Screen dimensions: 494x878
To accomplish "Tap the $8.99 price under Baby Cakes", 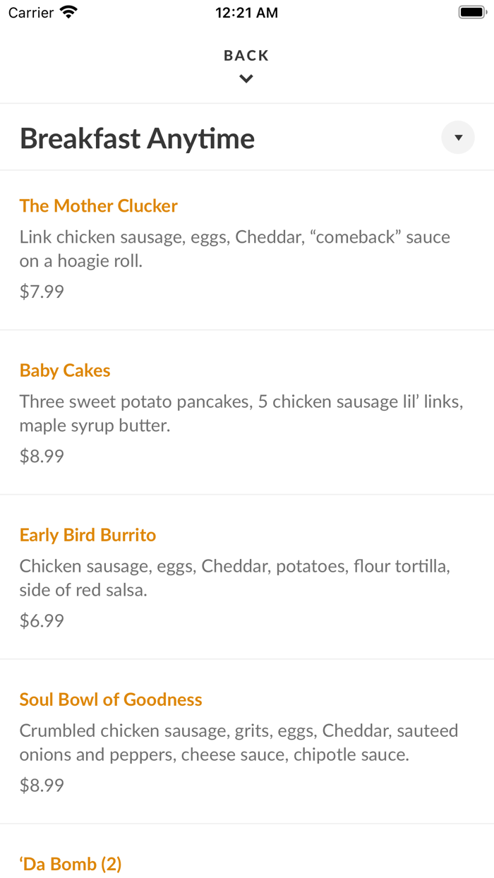I will [42, 455].
